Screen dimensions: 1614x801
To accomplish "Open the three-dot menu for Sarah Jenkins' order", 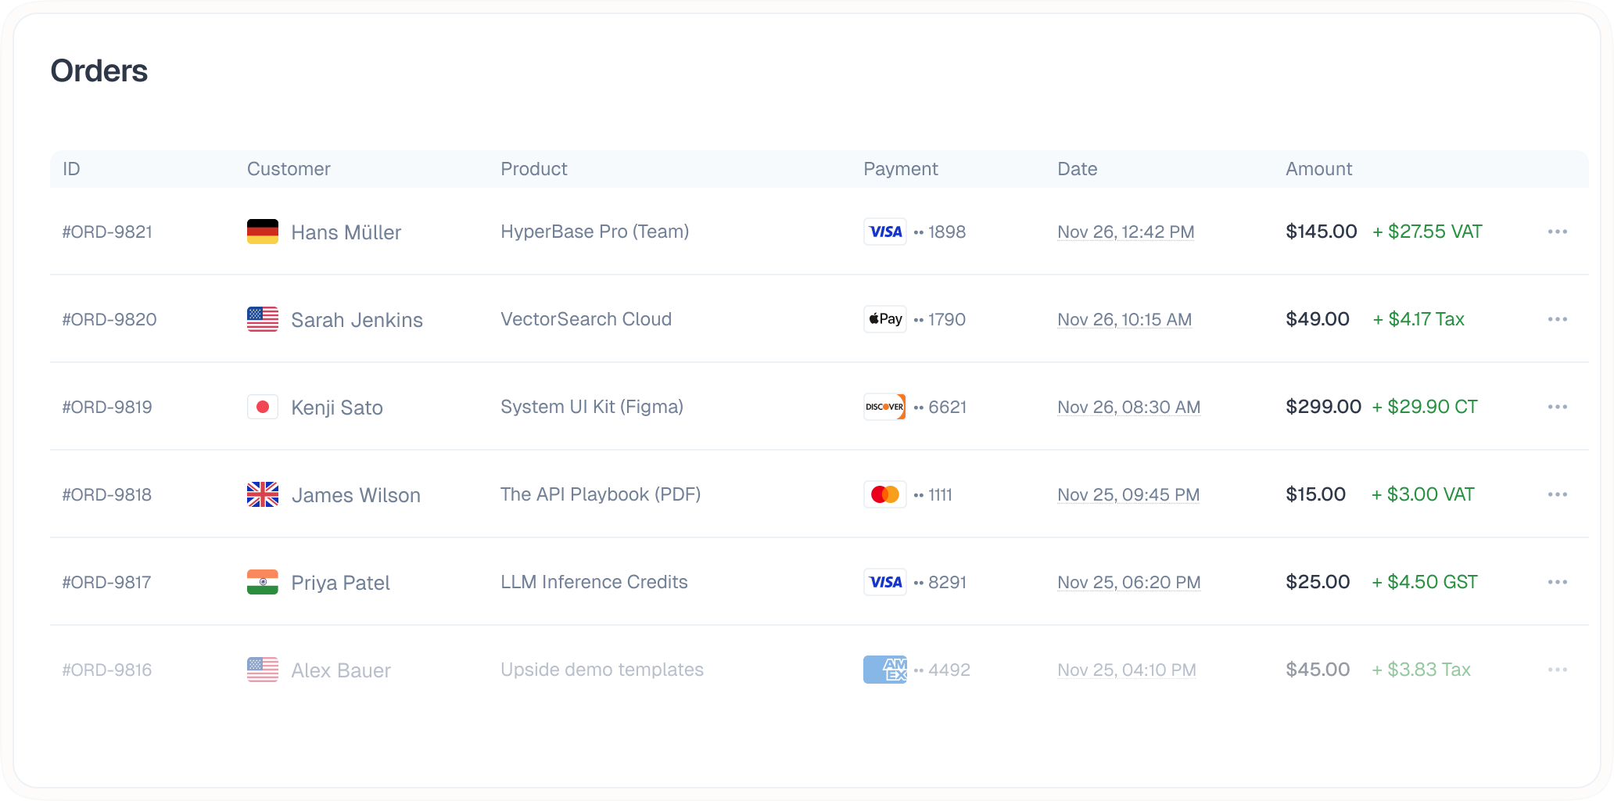I will click(x=1557, y=319).
